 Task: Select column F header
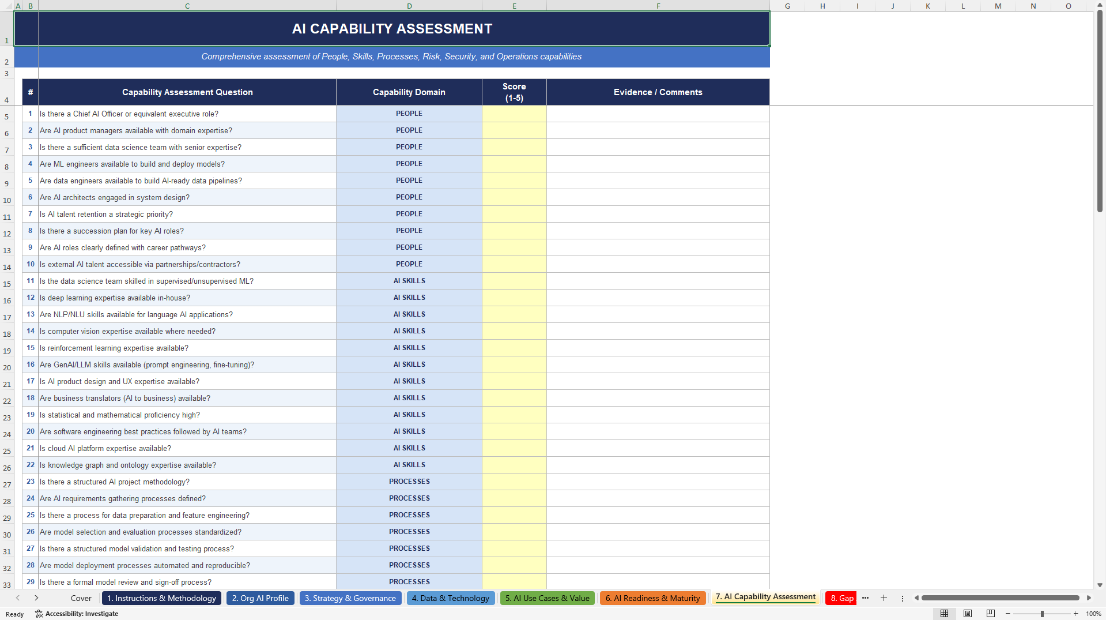point(658,6)
